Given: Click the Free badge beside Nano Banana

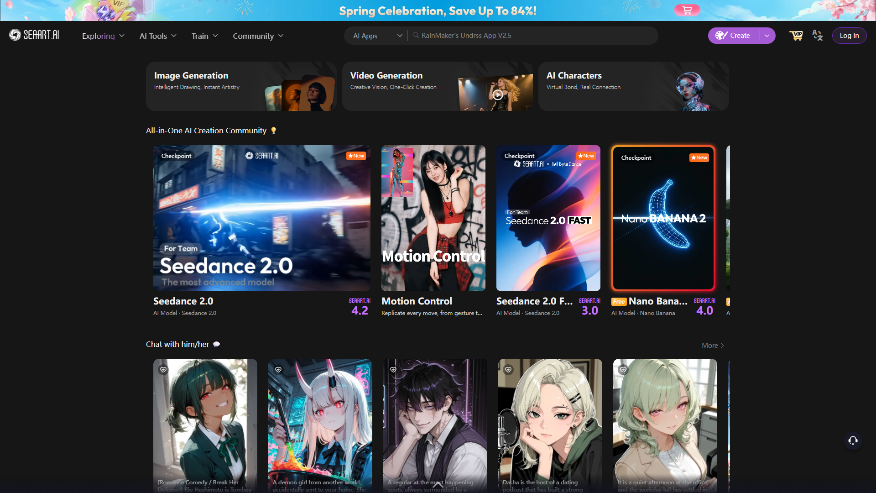Looking at the screenshot, I should coord(619,302).
